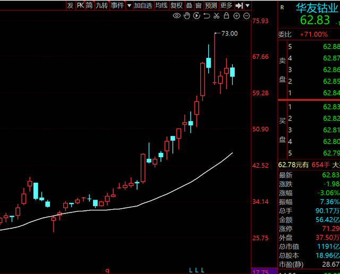Click the 涨停 71.29 row

309,229
